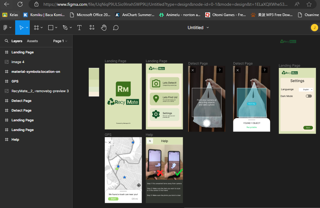Viewport: 320px width, 208px height.
Task: Select the color palette swatch strip on canvas
Action: tap(94, 82)
